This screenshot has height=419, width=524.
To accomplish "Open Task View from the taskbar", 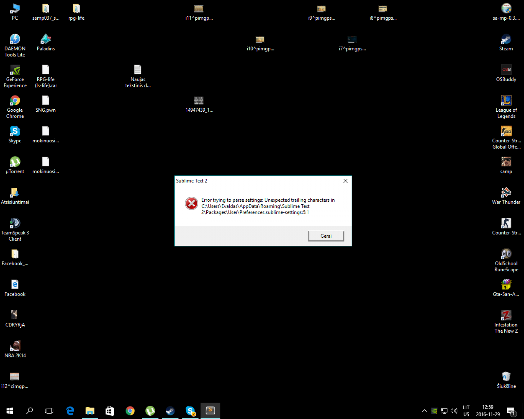I will (x=49, y=410).
